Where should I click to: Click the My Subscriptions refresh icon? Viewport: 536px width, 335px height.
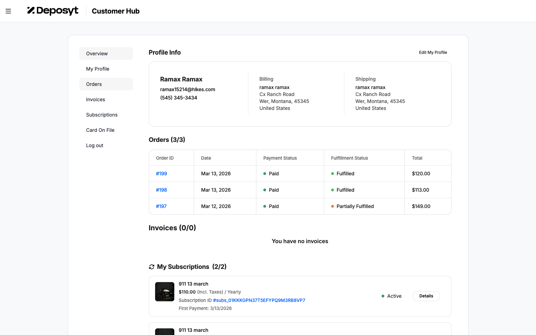click(x=152, y=267)
